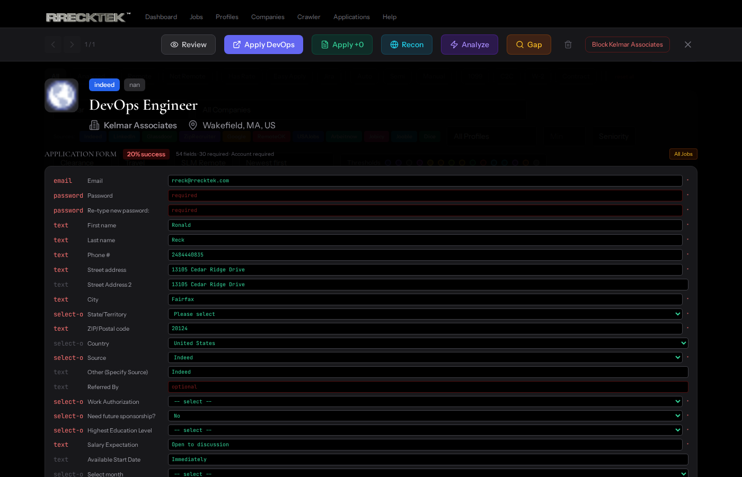The height and width of the screenshot is (477, 742).
Task: Click the Other (Specify Source) field
Action: (428, 372)
